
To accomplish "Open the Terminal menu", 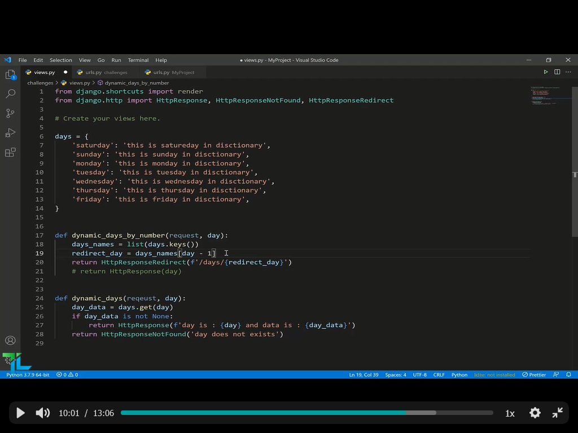I will (x=138, y=60).
